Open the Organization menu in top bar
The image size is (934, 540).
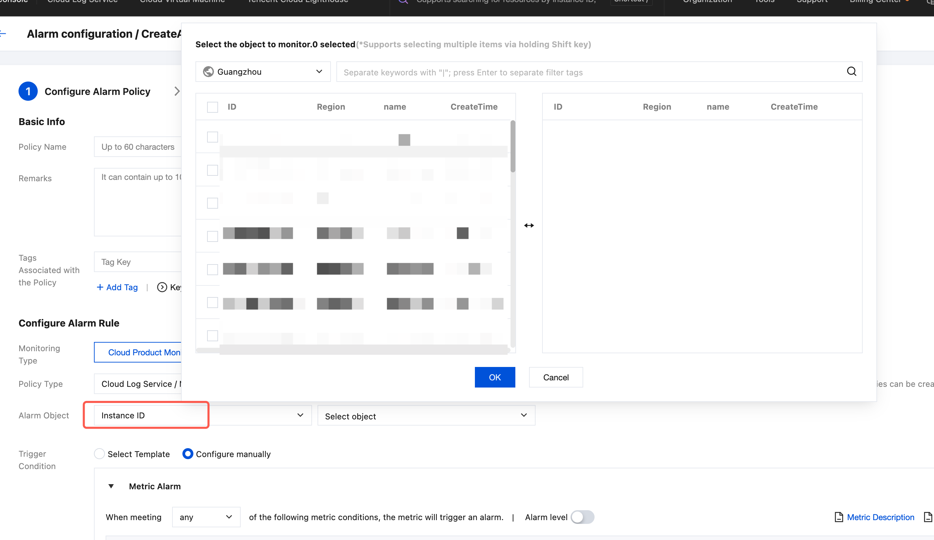707,1
